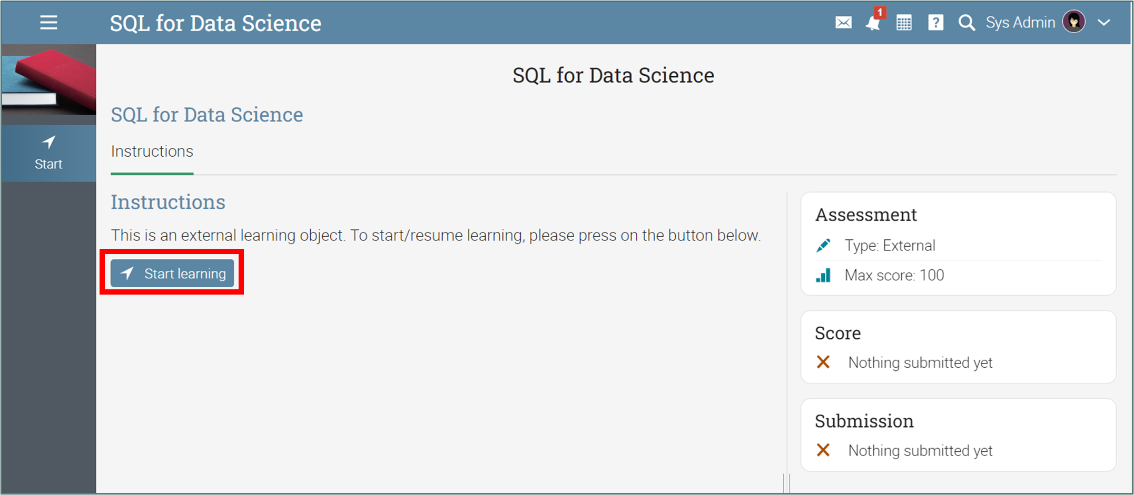The width and height of the screenshot is (1134, 495).
Task: View notifications via the bell icon
Action: (873, 23)
